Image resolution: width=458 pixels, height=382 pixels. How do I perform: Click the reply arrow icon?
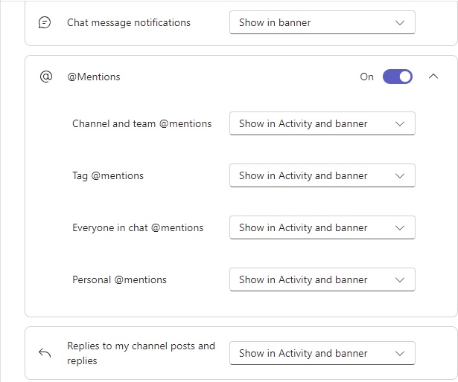click(45, 353)
